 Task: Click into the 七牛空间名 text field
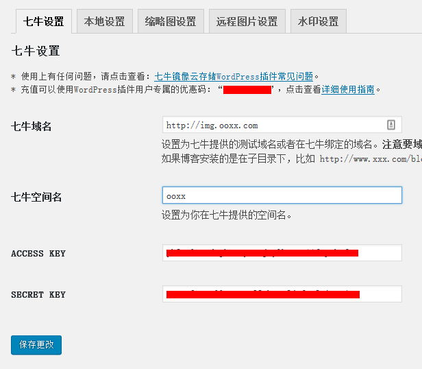click(282, 195)
